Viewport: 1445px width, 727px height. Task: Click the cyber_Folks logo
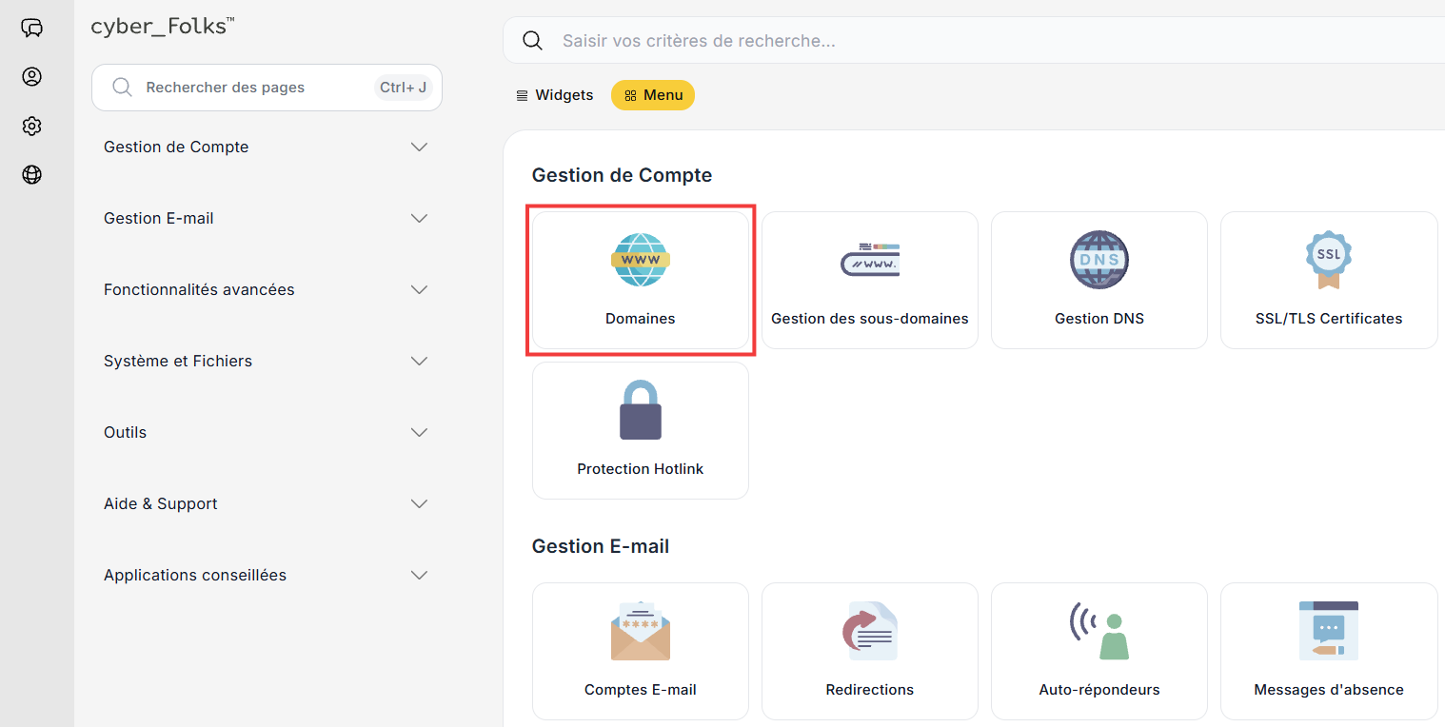point(163,27)
